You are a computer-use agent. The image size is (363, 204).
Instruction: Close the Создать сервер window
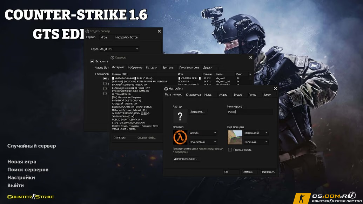tap(159, 31)
